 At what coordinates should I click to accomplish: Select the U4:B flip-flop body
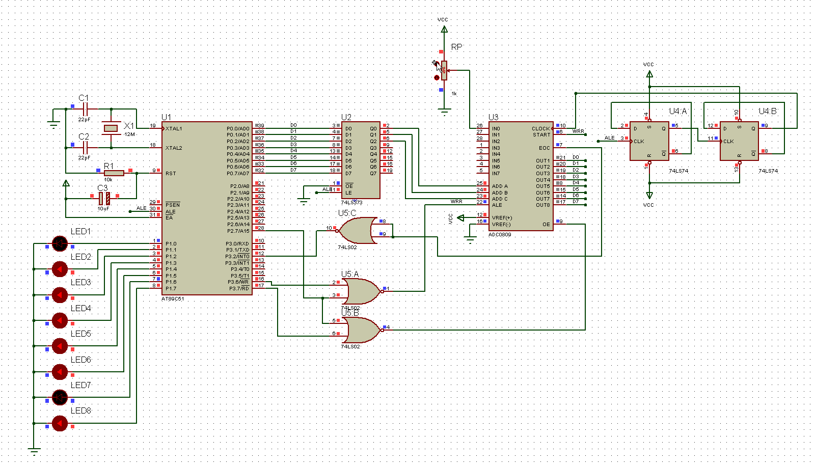click(x=739, y=141)
